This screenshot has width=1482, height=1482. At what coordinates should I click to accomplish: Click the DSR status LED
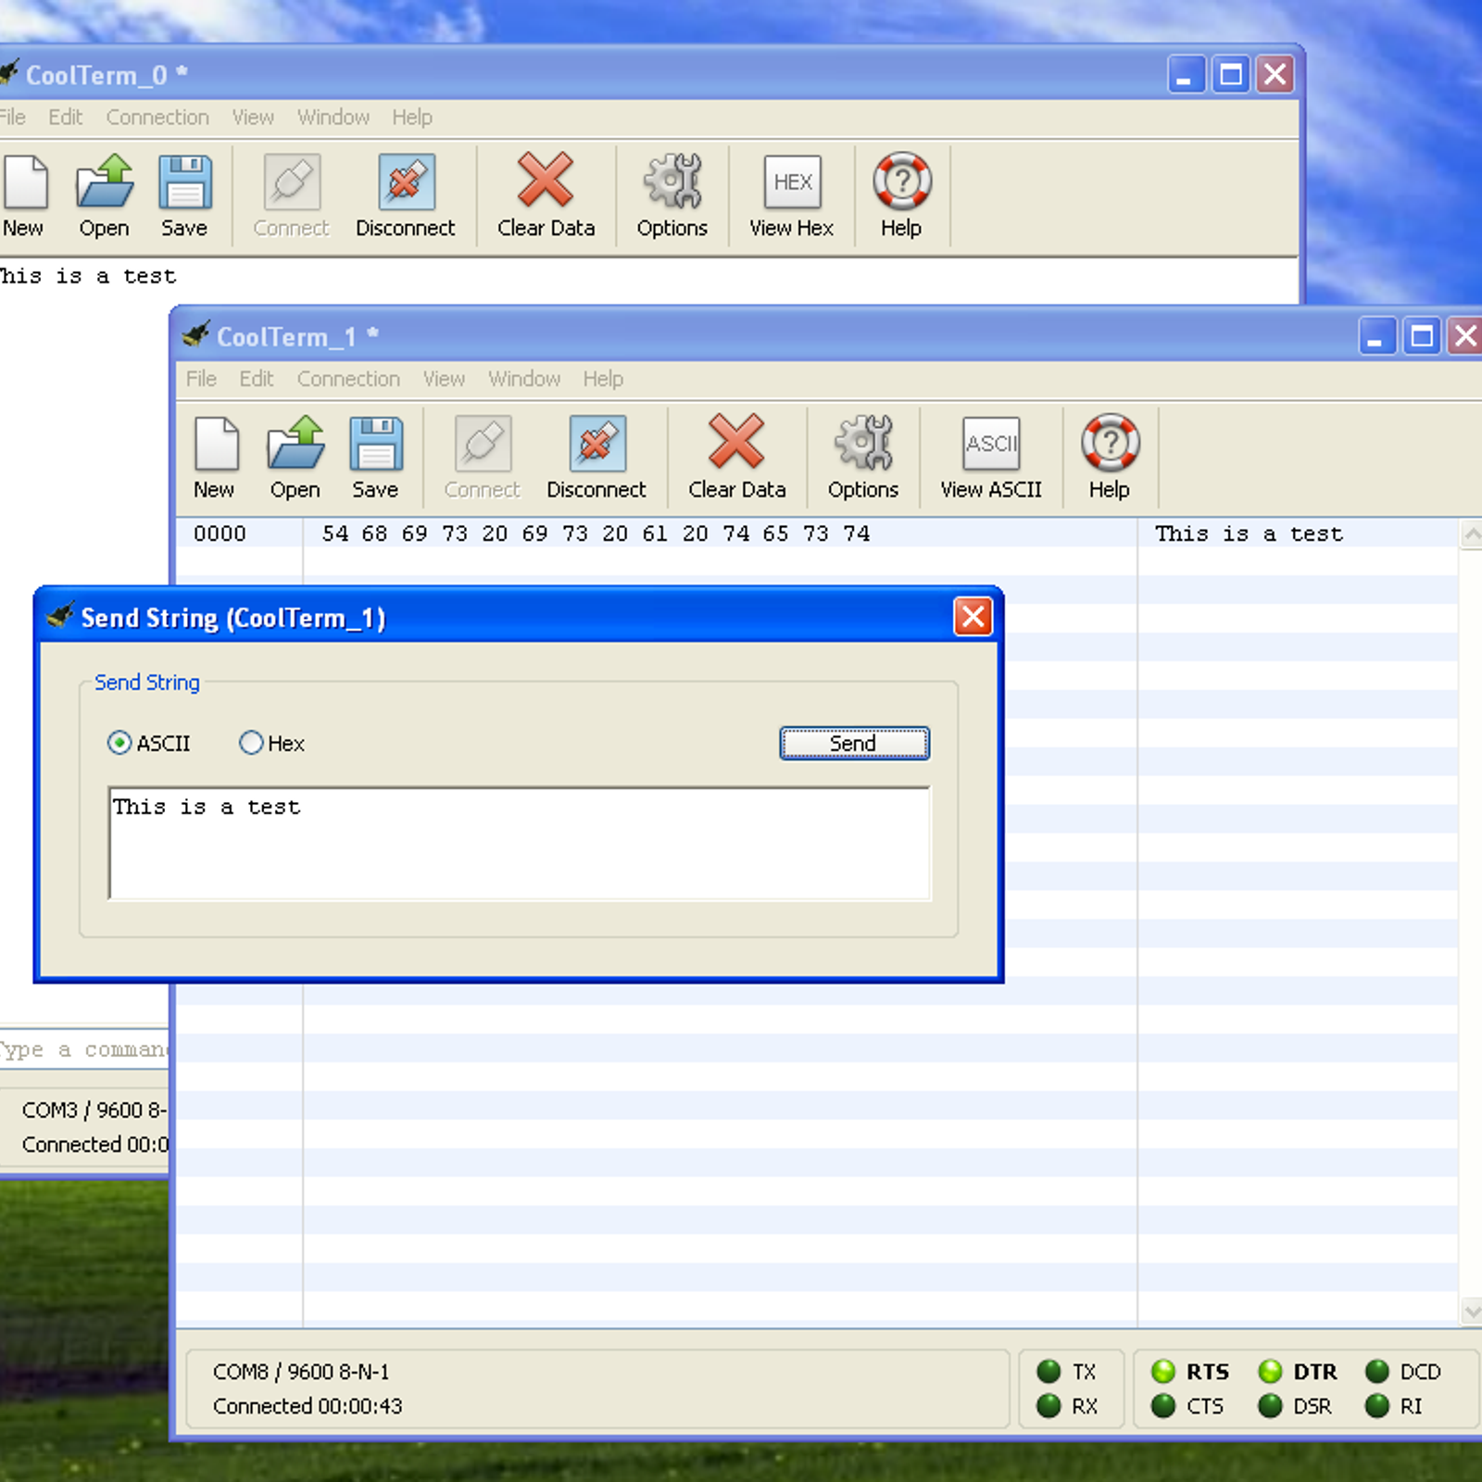point(1271,1406)
